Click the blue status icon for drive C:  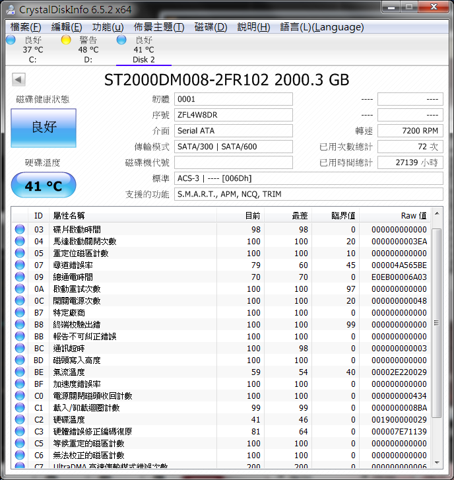coord(11,40)
